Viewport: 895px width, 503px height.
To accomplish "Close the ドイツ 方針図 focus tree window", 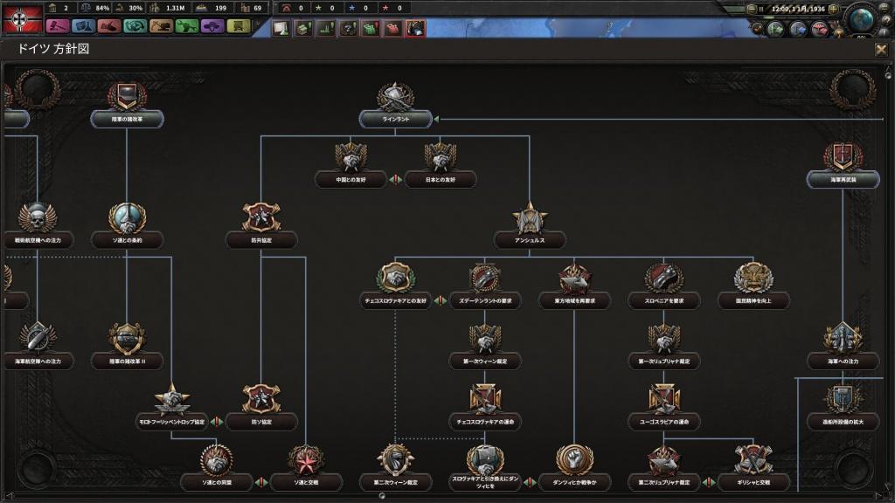I will [881, 50].
